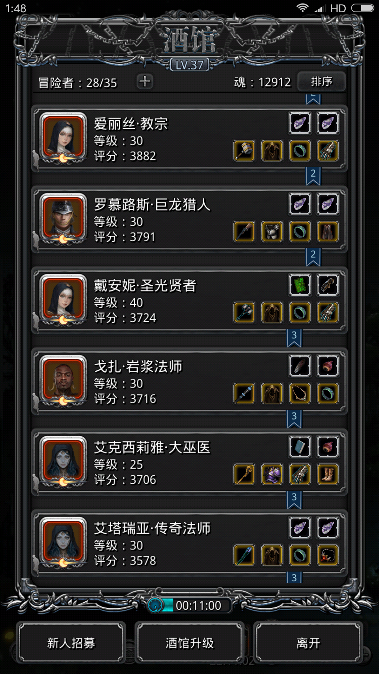Select 罗慕路斯·巨龙猎人's chest armor icon
This screenshot has height=674, width=379.
272,231
